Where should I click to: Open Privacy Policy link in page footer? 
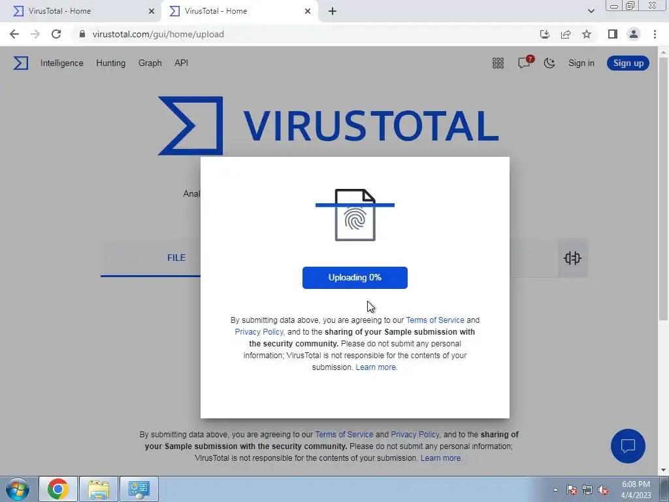[x=415, y=435]
